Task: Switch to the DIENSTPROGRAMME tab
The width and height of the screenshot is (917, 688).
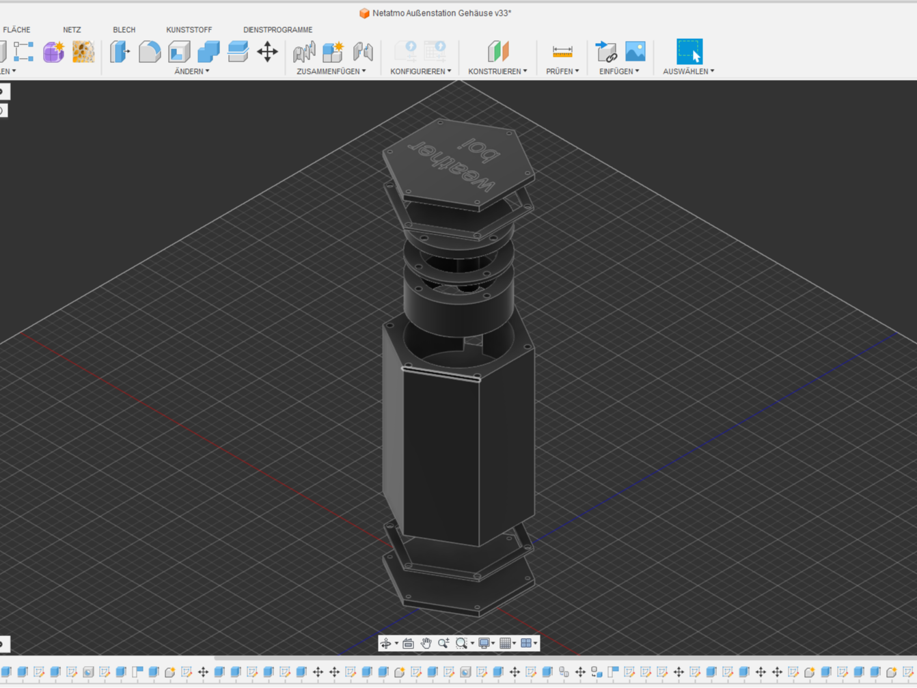Action: 277,30
